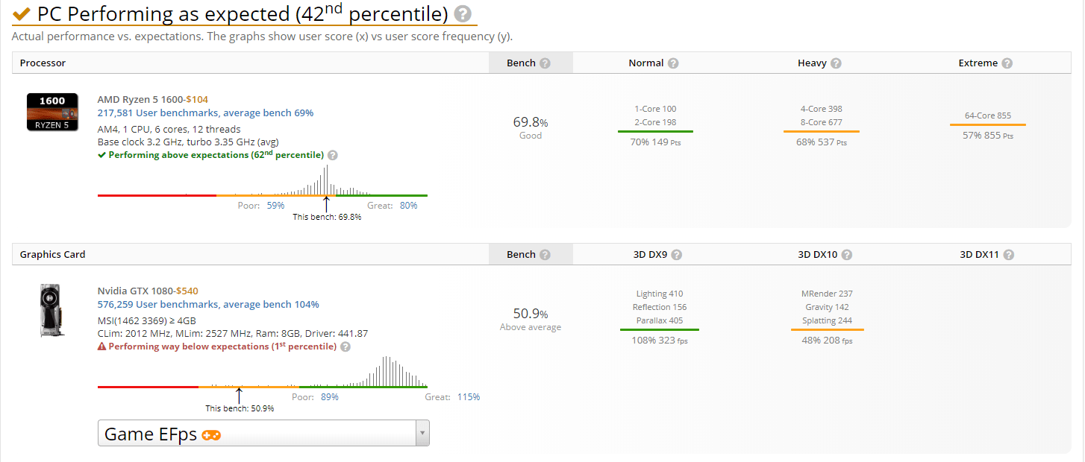Screen dimensions: 1085x462
Task: Click the Heavy column help icon
Action: [837, 63]
